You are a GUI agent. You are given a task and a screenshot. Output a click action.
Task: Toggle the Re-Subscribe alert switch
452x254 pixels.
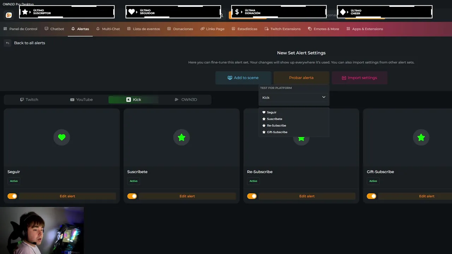(x=252, y=196)
